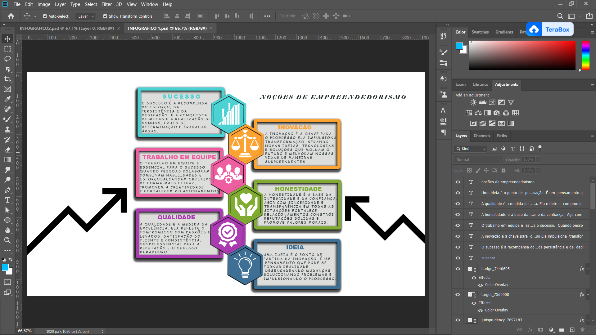596x335 pixels.
Task: Switch to INFOGRAFICO2.psd document tab
Action: point(67,28)
